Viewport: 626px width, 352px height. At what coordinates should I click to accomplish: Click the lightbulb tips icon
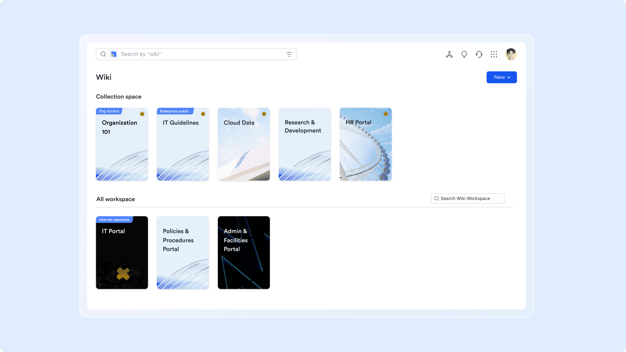[464, 54]
